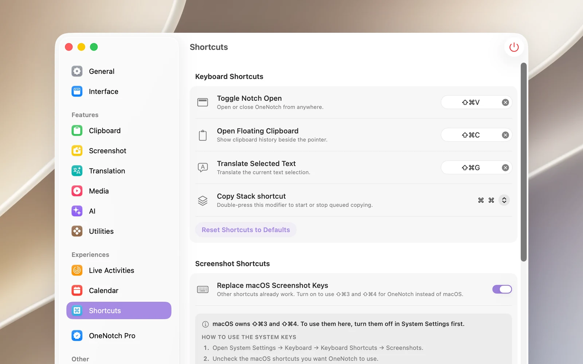This screenshot has width=583, height=364.
Task: Select the purple AI sparkle icon
Action: pyautogui.click(x=77, y=211)
